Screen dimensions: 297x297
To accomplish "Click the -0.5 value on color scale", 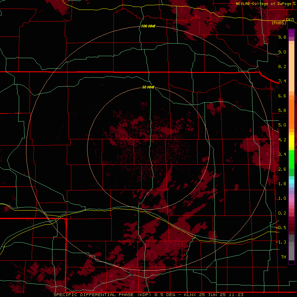I will click(x=281, y=228).
